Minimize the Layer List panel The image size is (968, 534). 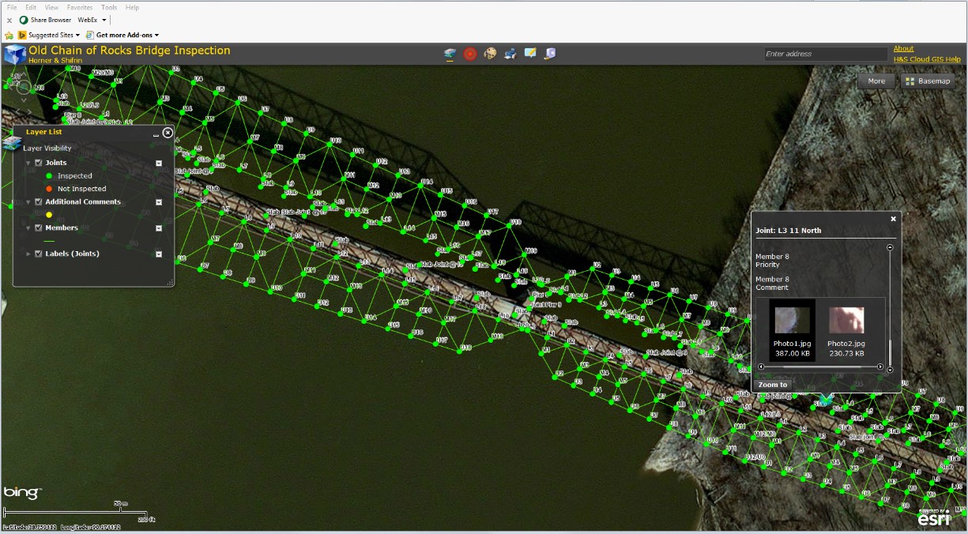click(156, 135)
